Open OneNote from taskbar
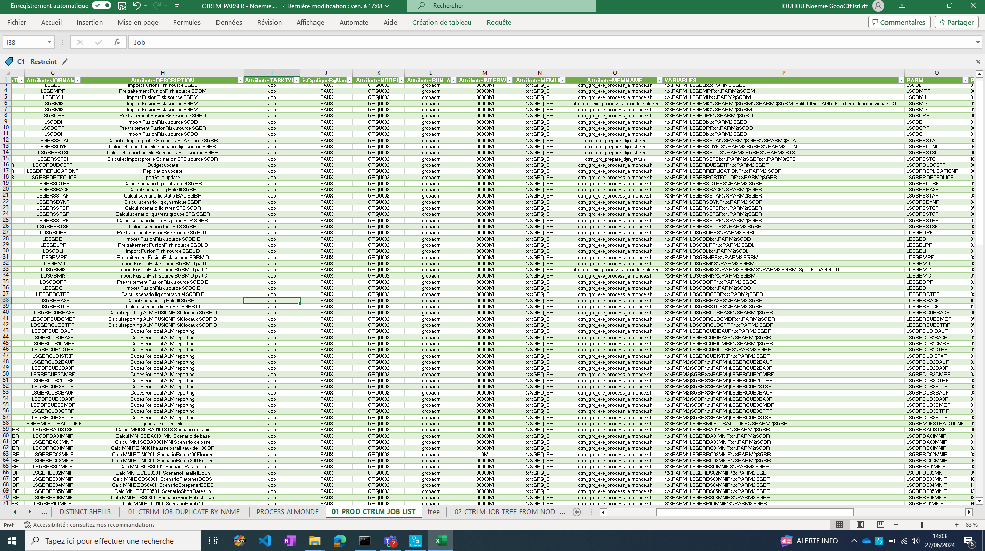This screenshot has width=985, height=551. pos(290,541)
